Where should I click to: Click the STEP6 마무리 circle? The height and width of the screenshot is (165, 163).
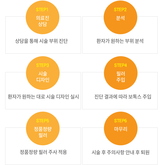121,128
